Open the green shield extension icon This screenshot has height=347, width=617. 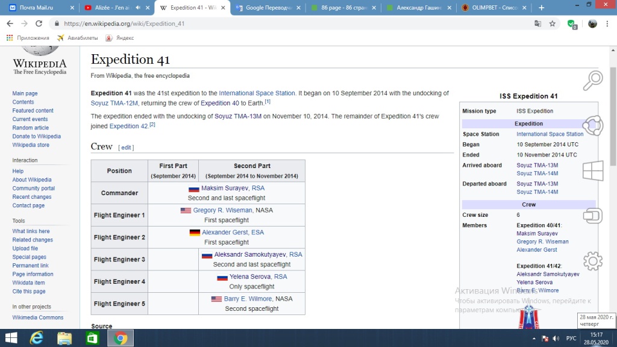pos(572,24)
